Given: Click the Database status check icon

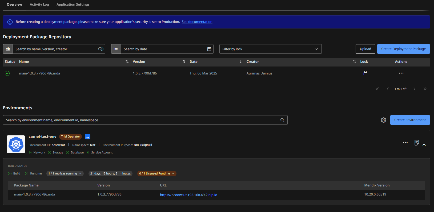Looking at the screenshot, I should coord(68,153).
